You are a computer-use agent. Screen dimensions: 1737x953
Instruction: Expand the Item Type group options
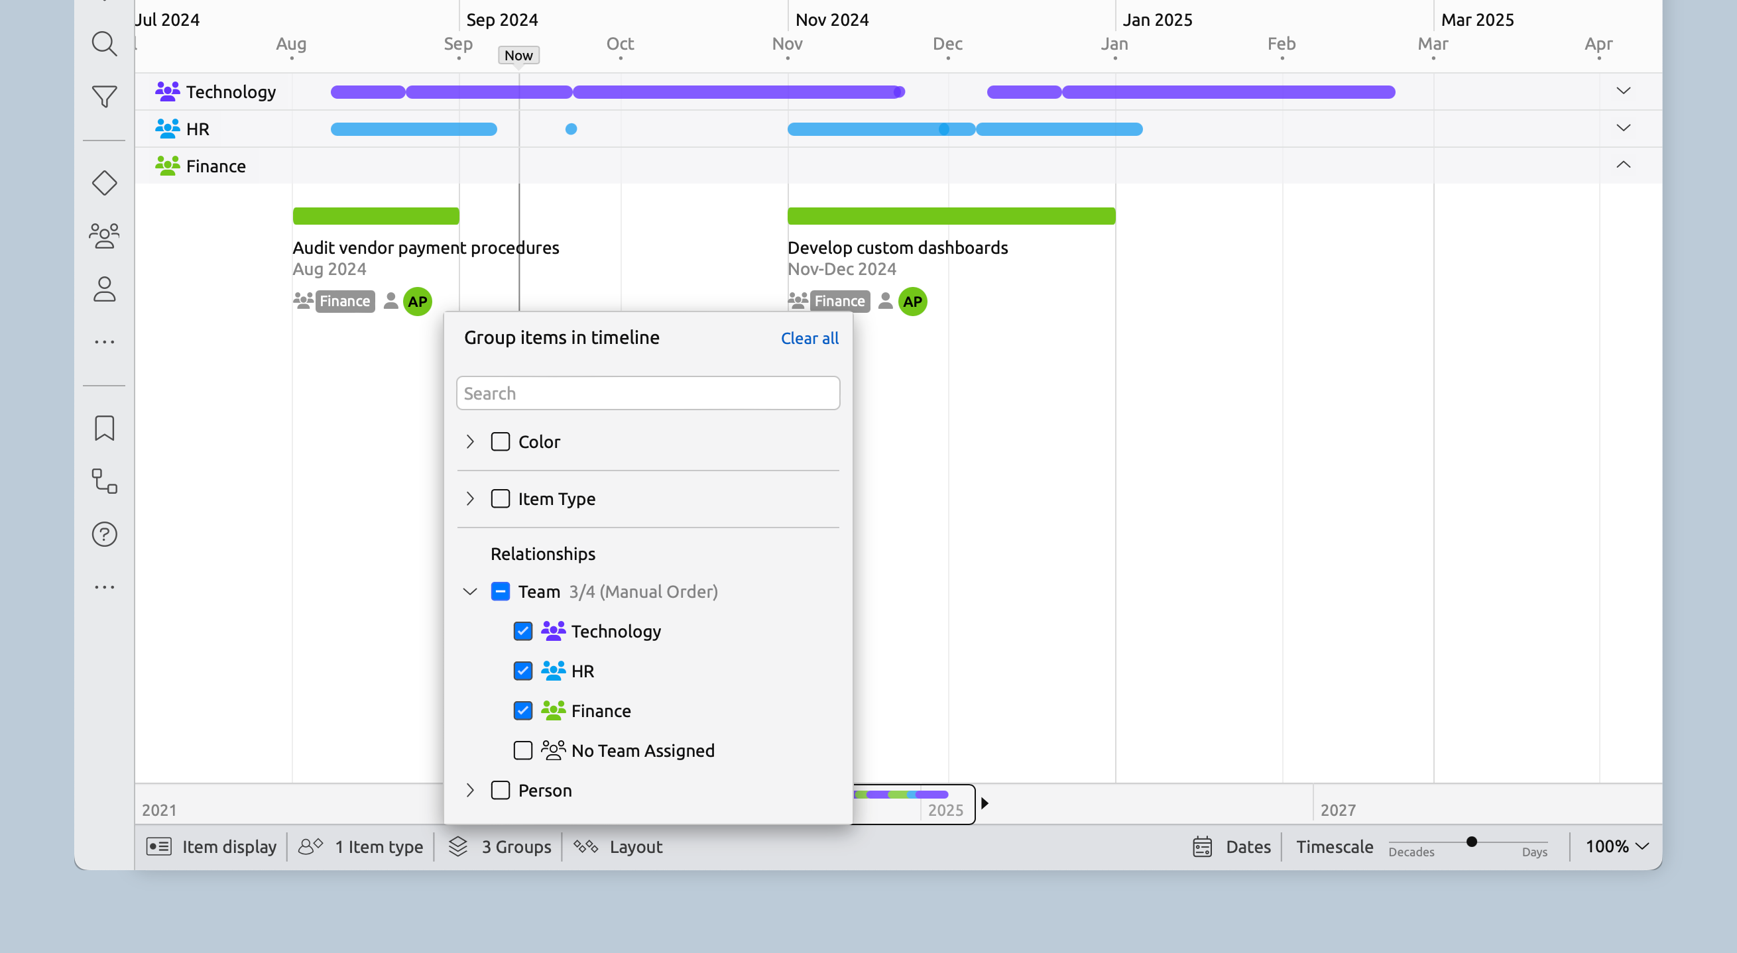click(470, 499)
